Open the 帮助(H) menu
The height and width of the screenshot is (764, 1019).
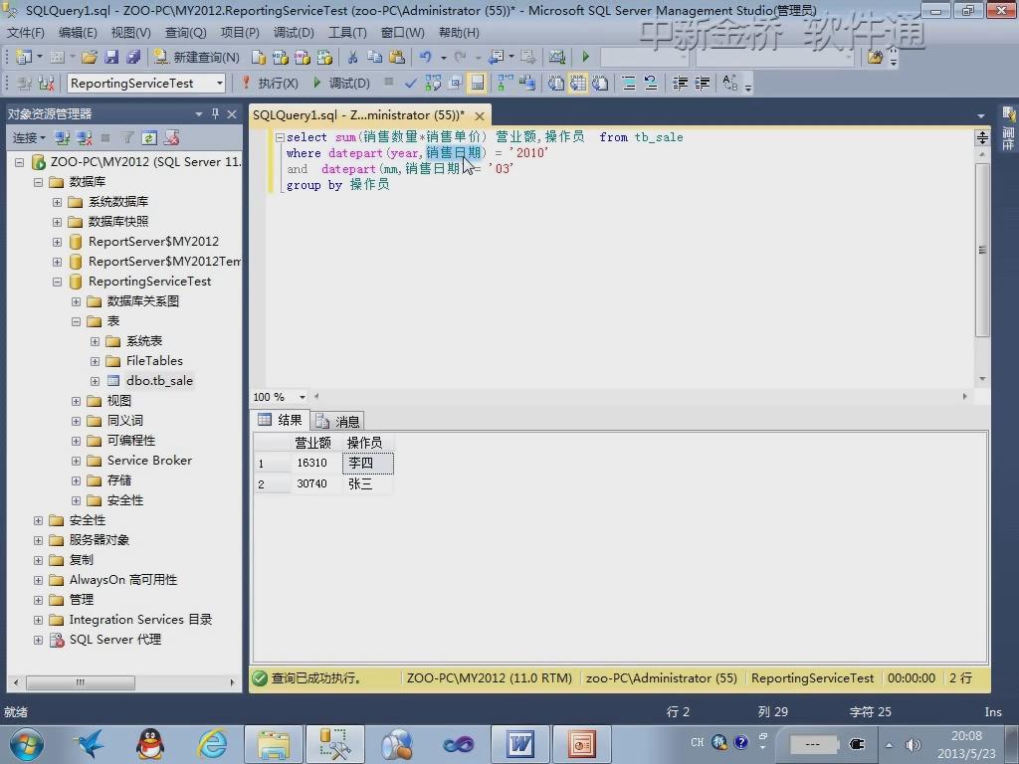click(459, 33)
